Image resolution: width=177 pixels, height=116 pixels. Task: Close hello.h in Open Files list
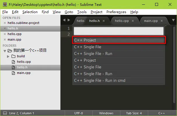tap(5, 29)
